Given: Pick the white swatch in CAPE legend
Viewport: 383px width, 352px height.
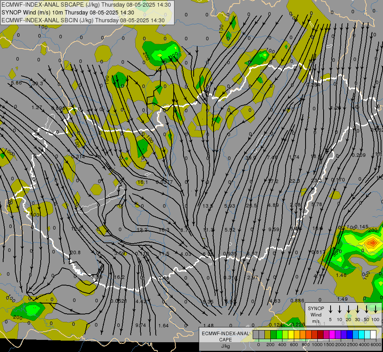Looking at the screenshot, I should [373, 335].
